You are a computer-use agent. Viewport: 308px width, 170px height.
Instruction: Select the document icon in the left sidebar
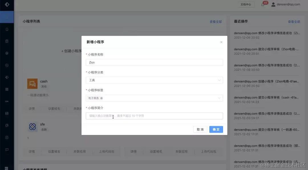coord(6,41)
